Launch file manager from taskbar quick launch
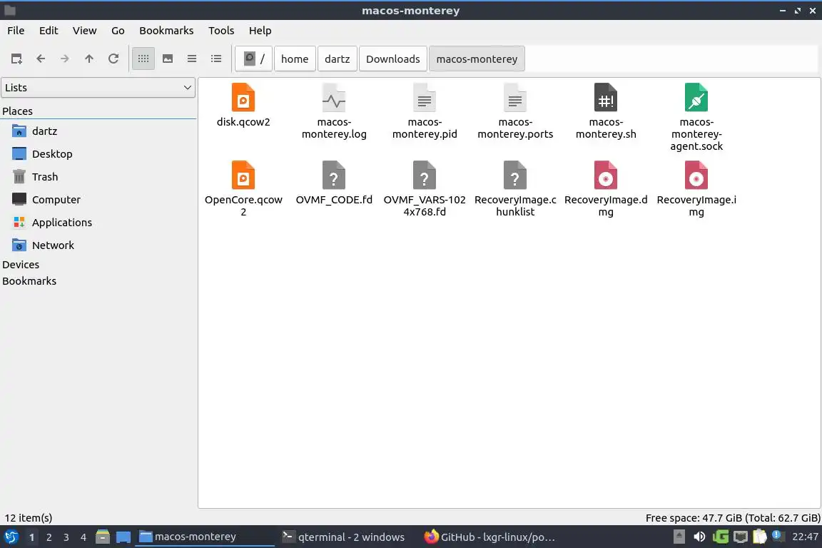This screenshot has height=548, width=822. point(103,537)
